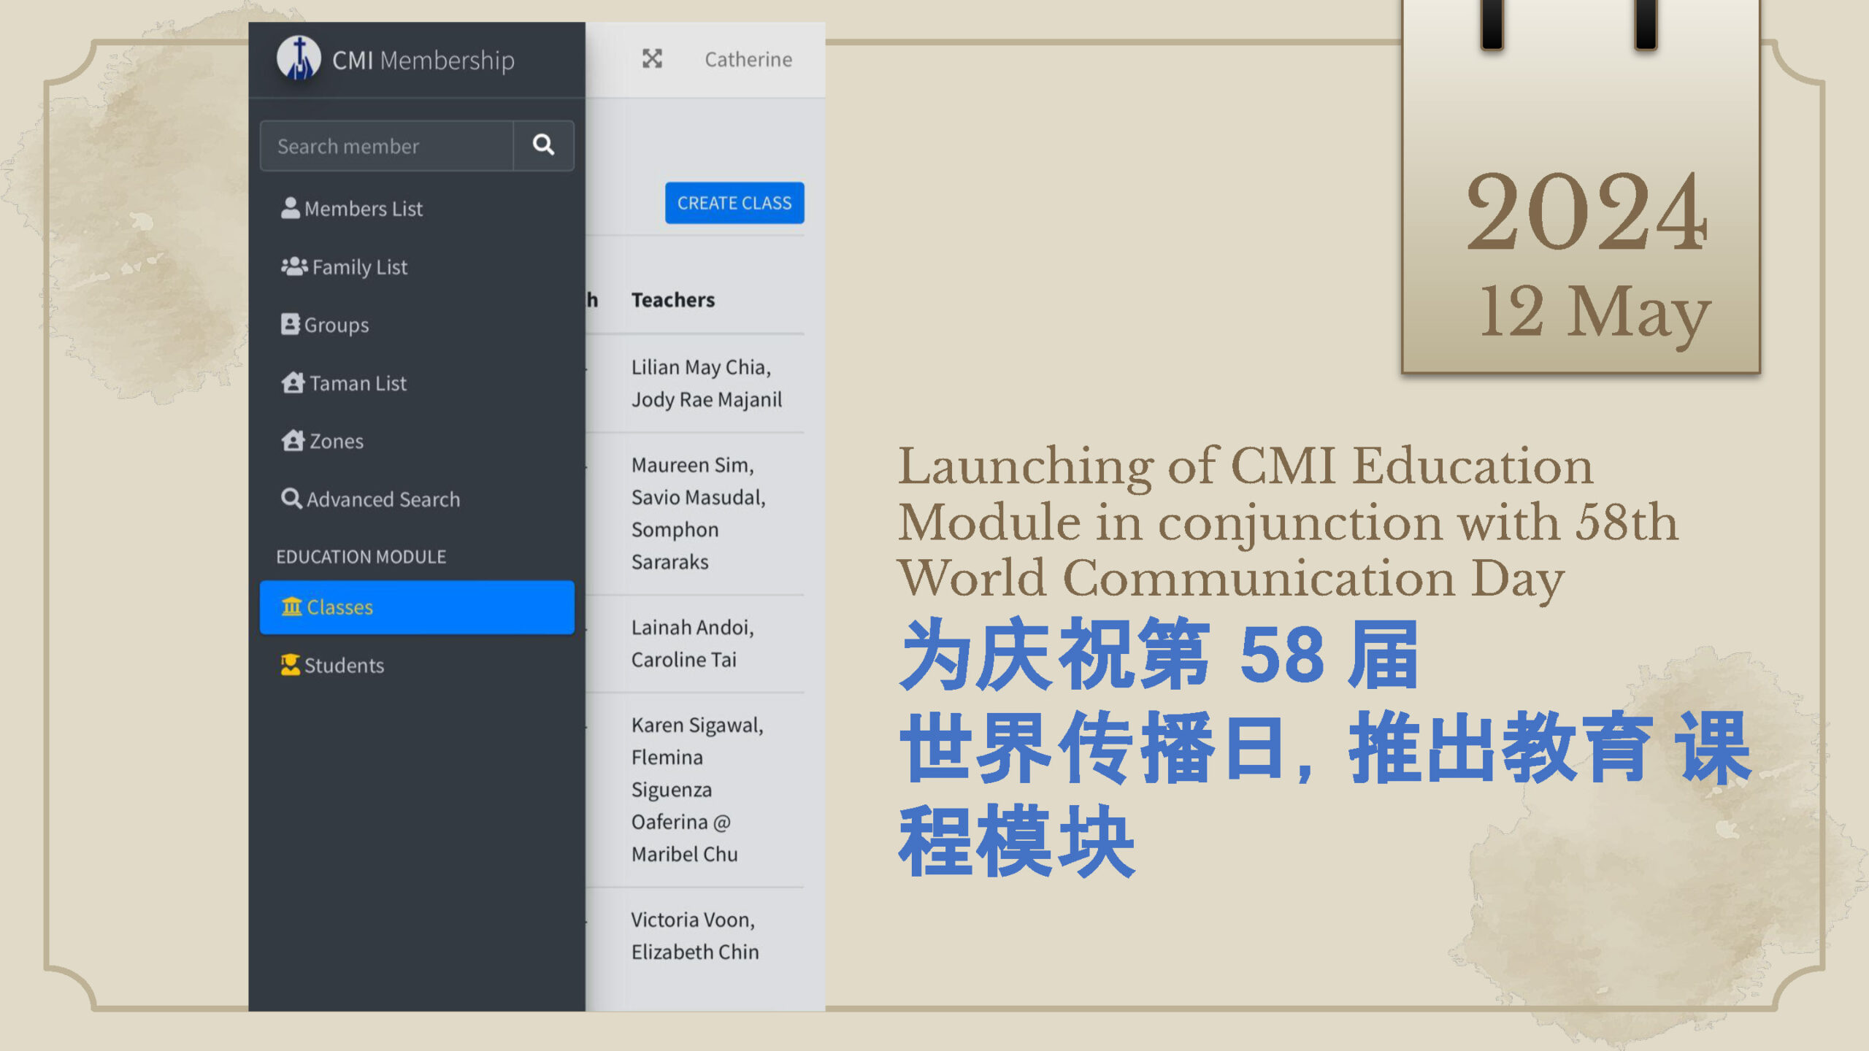This screenshot has height=1051, width=1869.
Task: Open the Taman List menu item
Action: tap(417, 383)
